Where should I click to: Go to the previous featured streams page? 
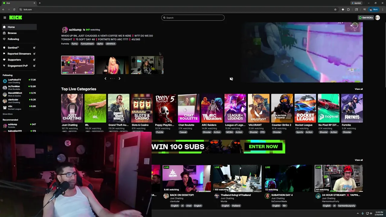click(x=105, y=79)
